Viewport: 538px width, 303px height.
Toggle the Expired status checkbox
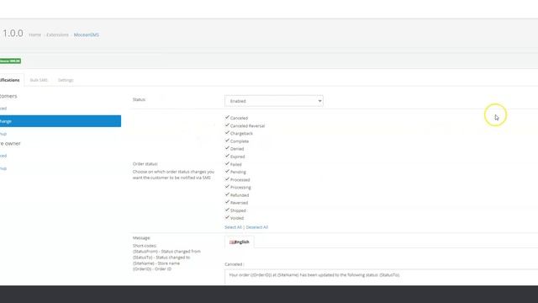(x=227, y=156)
